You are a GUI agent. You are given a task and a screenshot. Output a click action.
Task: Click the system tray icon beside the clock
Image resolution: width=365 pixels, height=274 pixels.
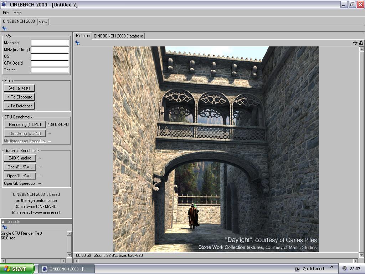[x=345, y=269]
